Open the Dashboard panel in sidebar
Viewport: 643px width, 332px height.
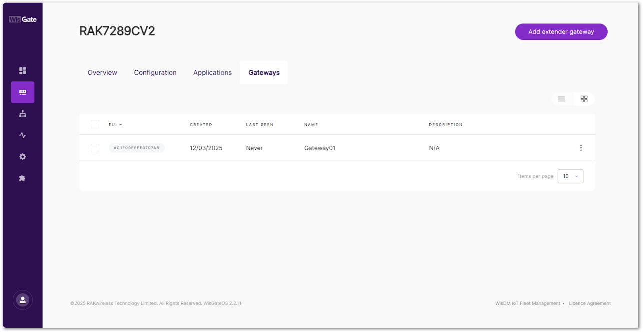click(22, 70)
